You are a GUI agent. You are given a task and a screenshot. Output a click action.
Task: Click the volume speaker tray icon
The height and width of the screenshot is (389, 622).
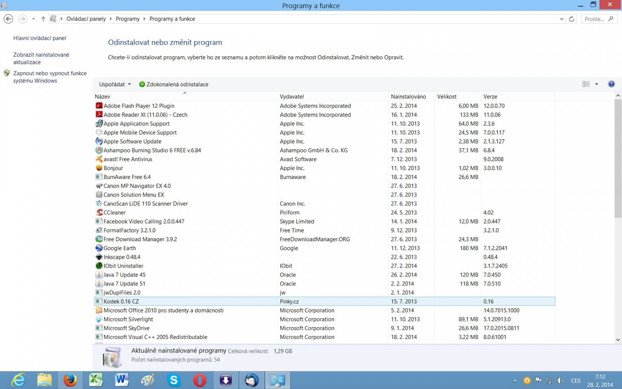coord(560,380)
